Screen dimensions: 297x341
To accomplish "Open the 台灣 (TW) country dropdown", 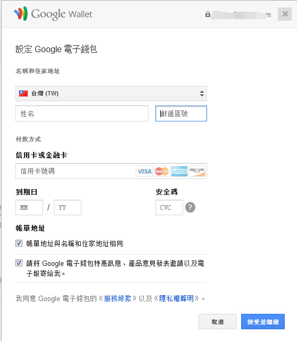I will 111,94.
